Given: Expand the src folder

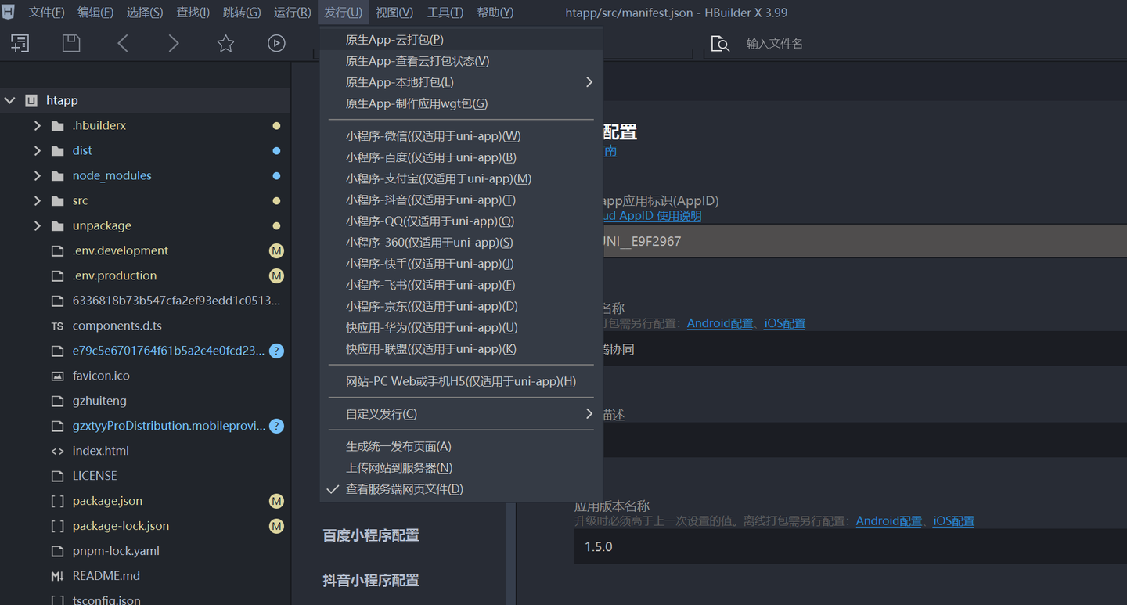Looking at the screenshot, I should [x=38, y=201].
